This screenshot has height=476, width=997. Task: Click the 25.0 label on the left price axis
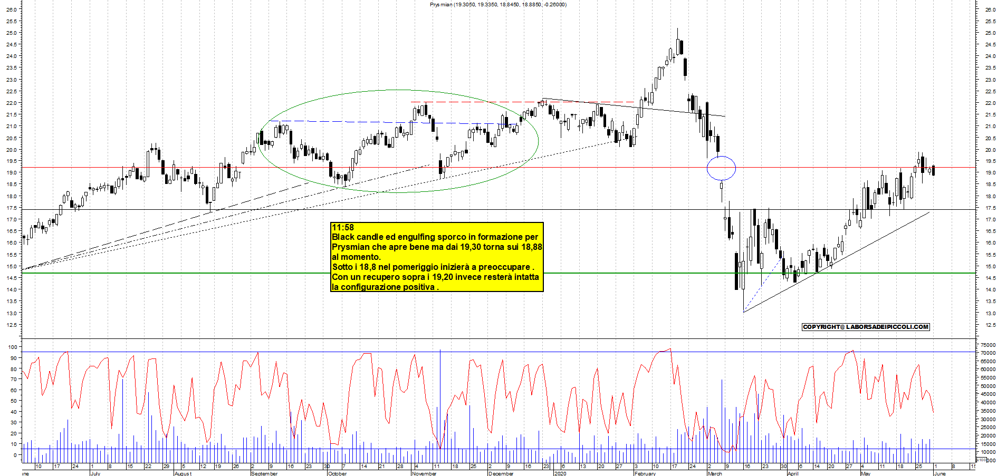click(x=11, y=33)
